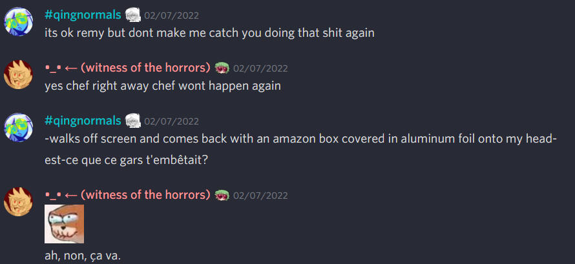Select the 'est-ce que ce gars t'embêtait?' message
This screenshot has width=575, height=264.
(127, 161)
